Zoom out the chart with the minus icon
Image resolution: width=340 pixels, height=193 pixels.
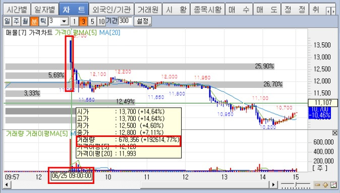pyautogui.click(x=317, y=185)
